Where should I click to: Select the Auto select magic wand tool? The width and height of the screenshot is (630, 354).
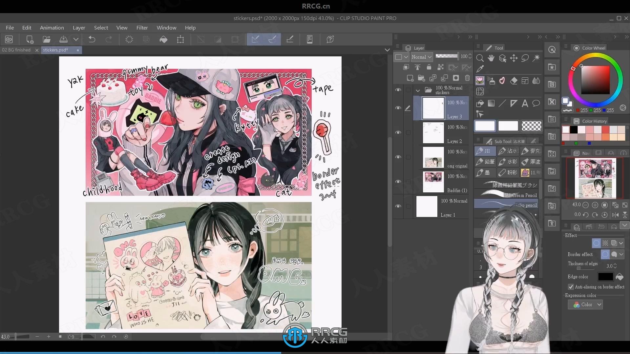coord(536,58)
